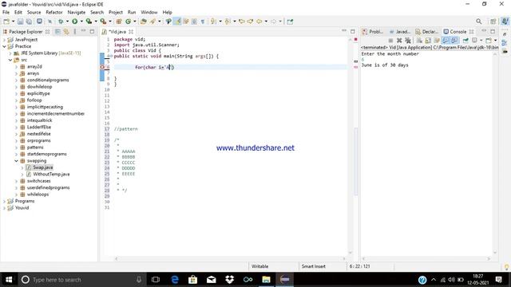The height and width of the screenshot is (287, 511).
Task: Navigate Back with the yellow left arrow
Action: [259, 22]
